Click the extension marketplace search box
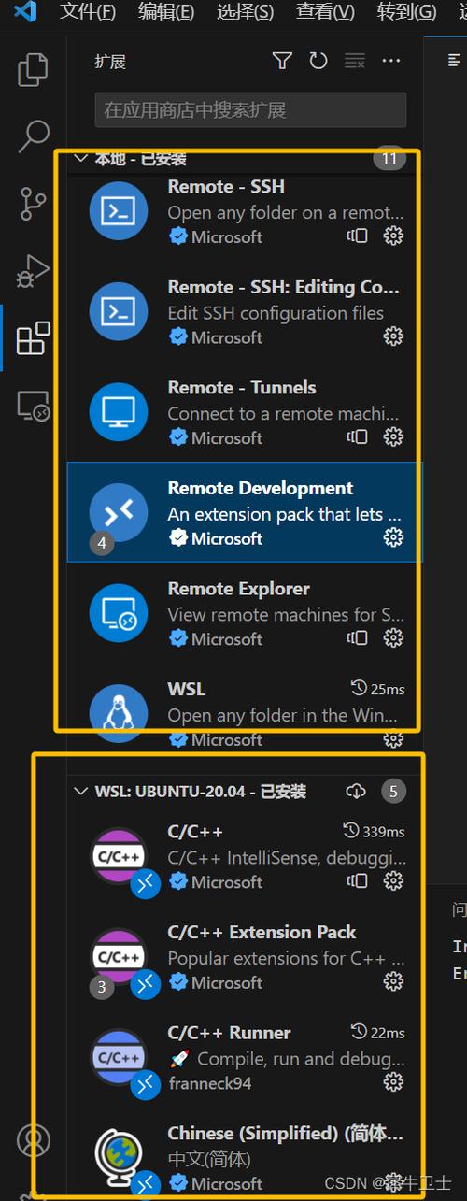 pyautogui.click(x=250, y=110)
